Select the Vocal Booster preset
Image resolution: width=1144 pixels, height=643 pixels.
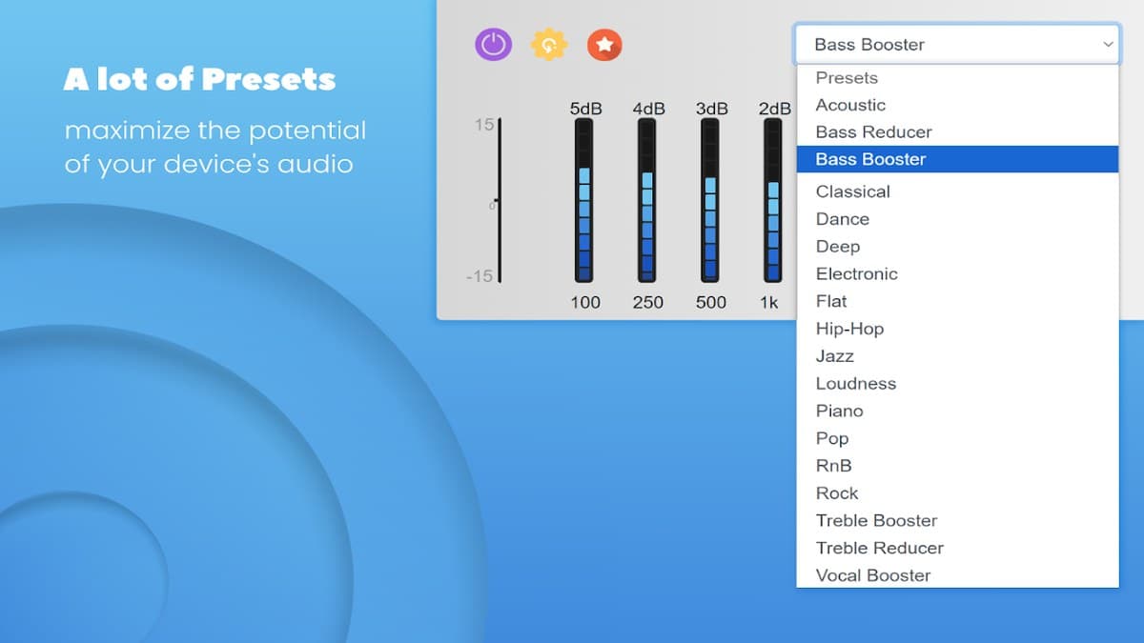click(957, 575)
